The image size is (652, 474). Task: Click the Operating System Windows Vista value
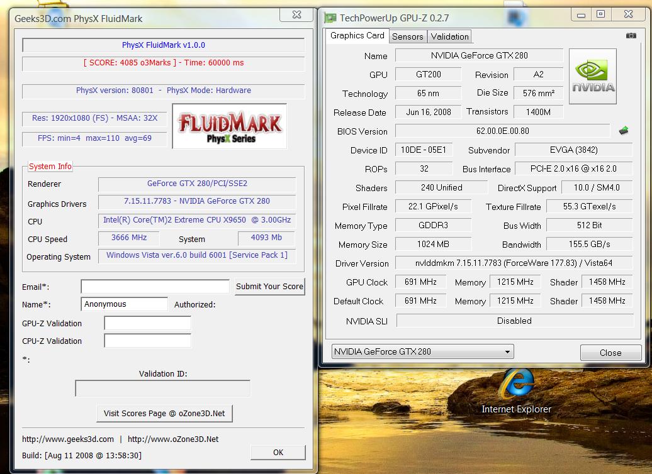197,255
